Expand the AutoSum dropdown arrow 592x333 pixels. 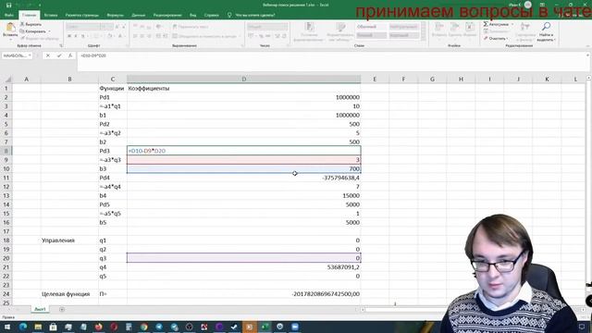[512, 24]
